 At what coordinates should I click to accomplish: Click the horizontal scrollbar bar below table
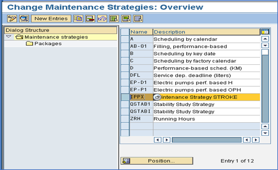click(207, 140)
